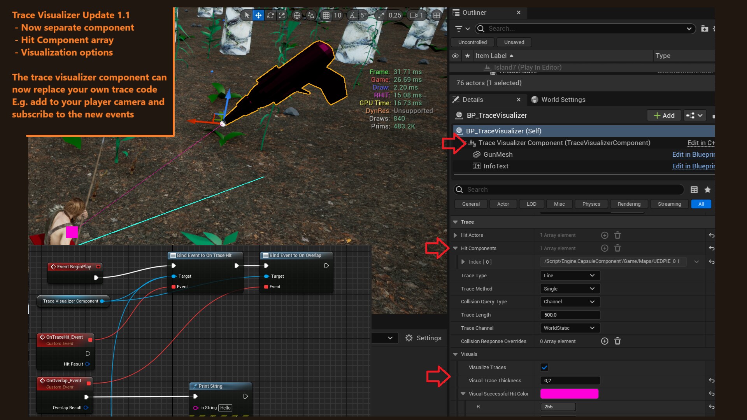Toggle visibility eye column header
This screenshot has width=747, height=420.
(455, 56)
